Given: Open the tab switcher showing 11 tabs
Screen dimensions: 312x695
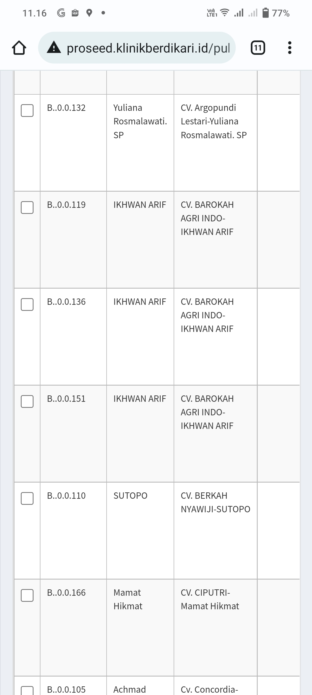Looking at the screenshot, I should pos(258,48).
